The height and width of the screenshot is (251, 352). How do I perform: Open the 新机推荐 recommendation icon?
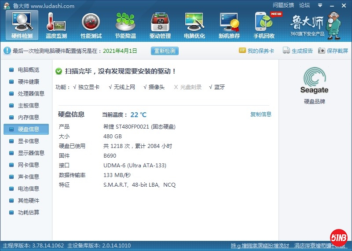coord(229,25)
